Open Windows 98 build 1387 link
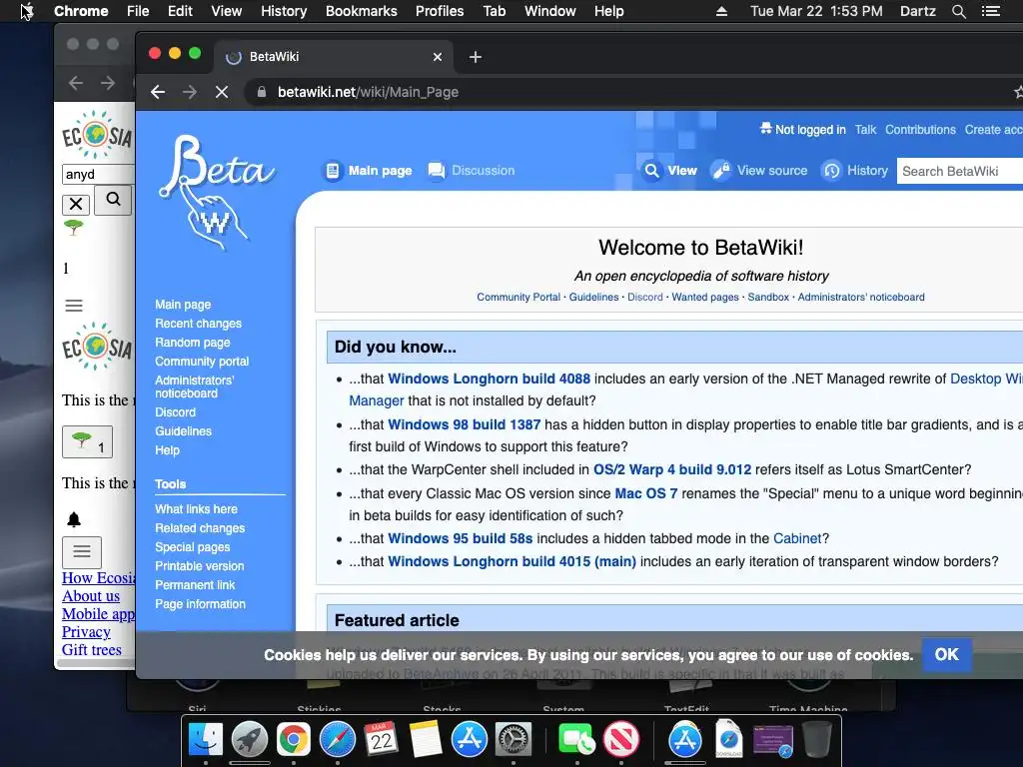Image resolution: width=1023 pixels, height=767 pixels. tap(464, 424)
